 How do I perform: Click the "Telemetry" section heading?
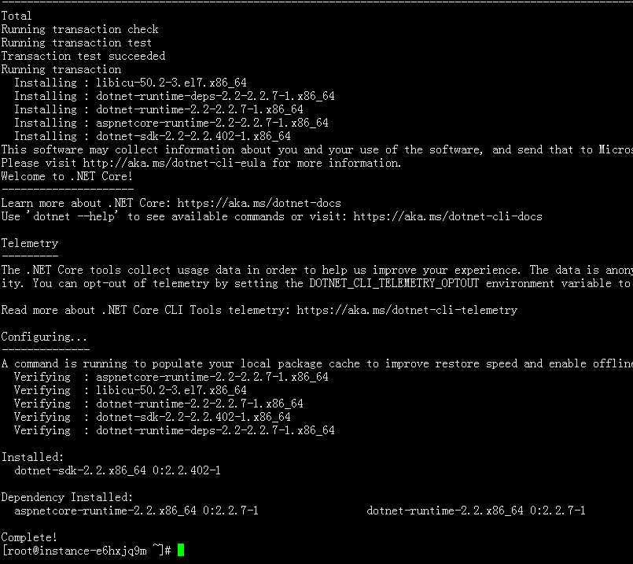click(30, 243)
